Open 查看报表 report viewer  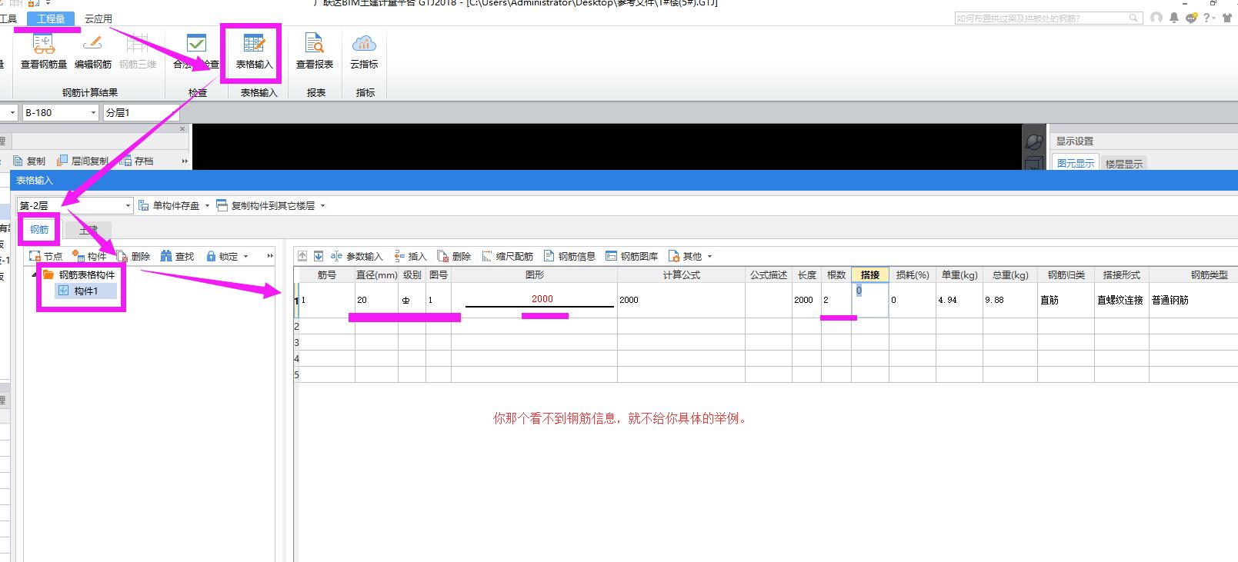click(315, 52)
